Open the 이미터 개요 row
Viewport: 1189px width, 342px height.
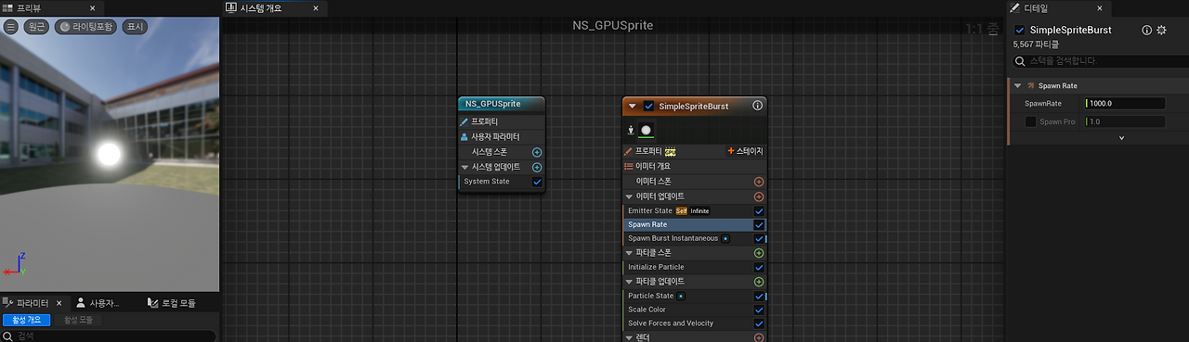pyautogui.click(x=694, y=166)
